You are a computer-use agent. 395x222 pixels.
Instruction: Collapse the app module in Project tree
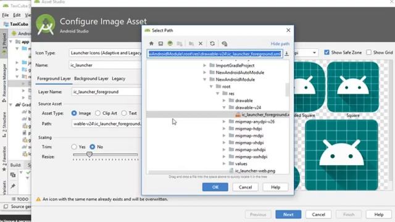11,41
